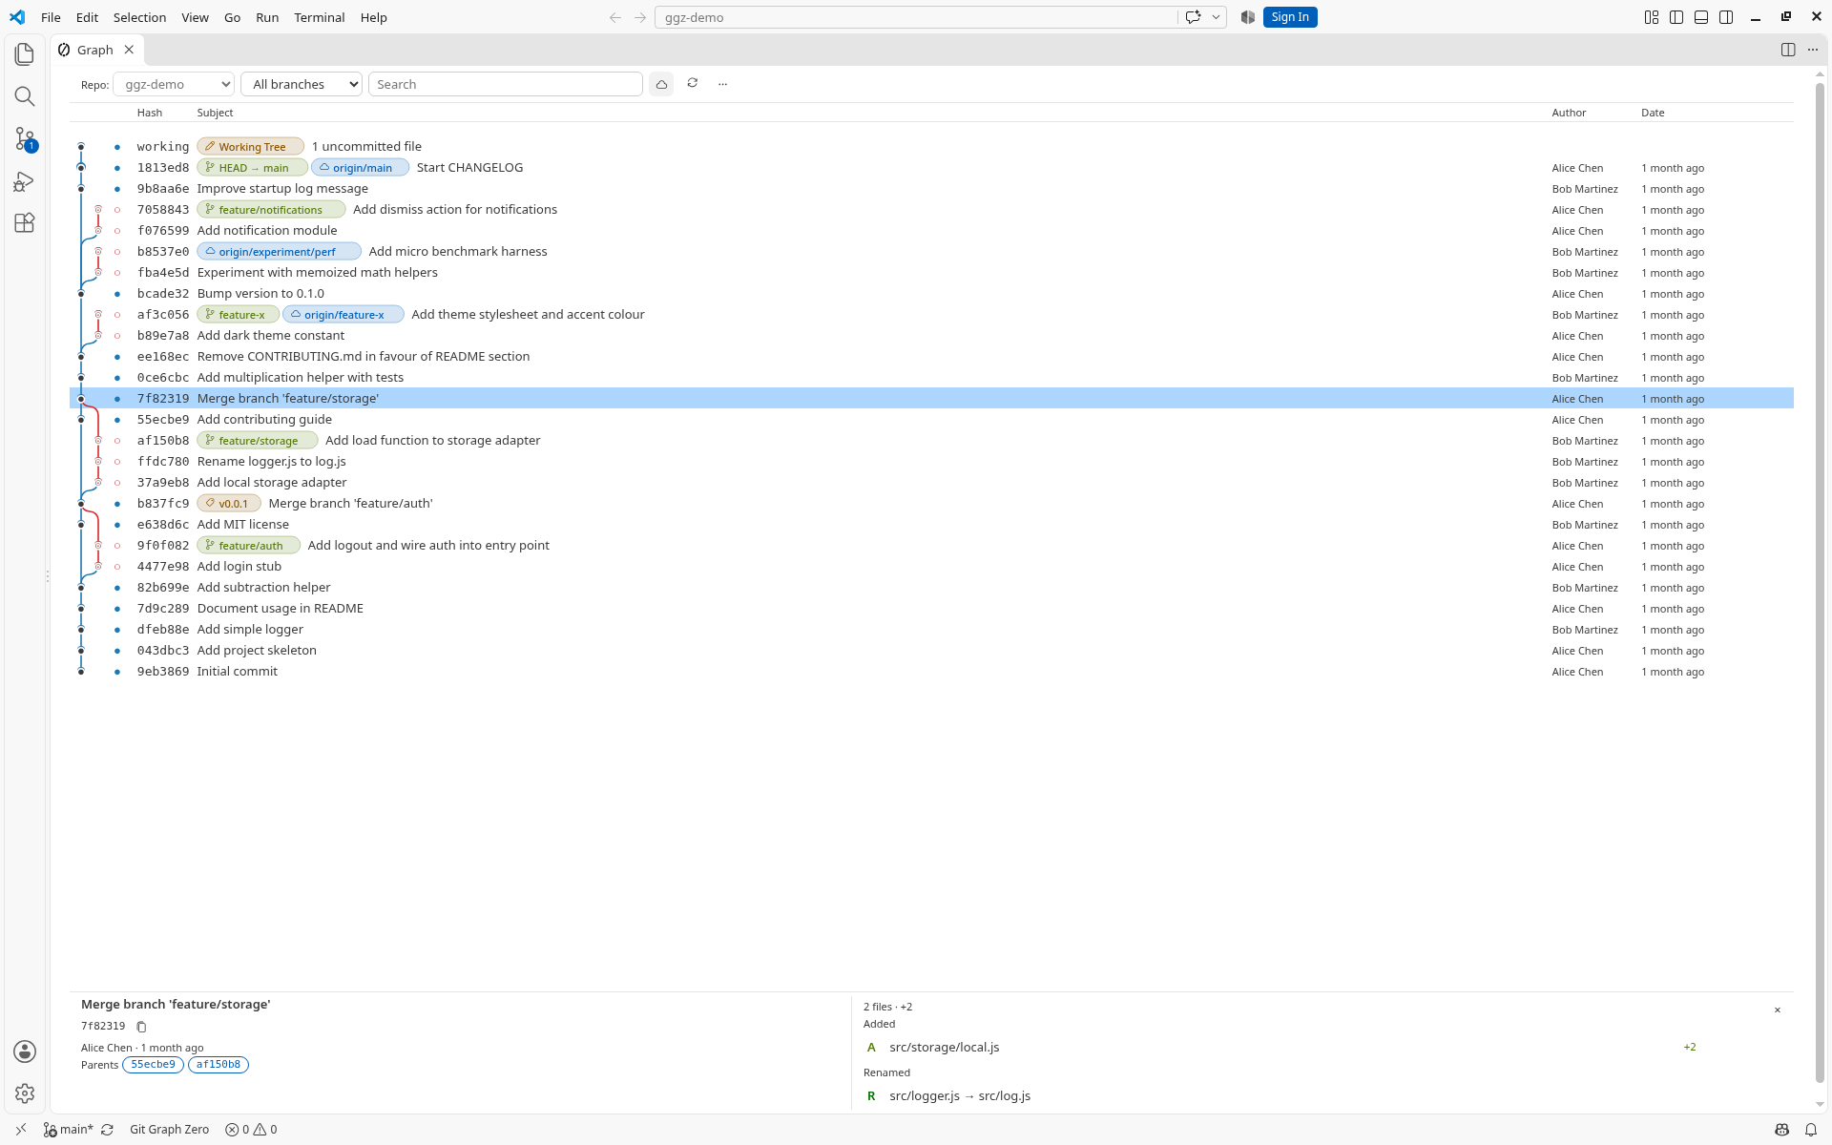Select the Graph tab
The width and height of the screenshot is (1832, 1145).
(x=94, y=50)
